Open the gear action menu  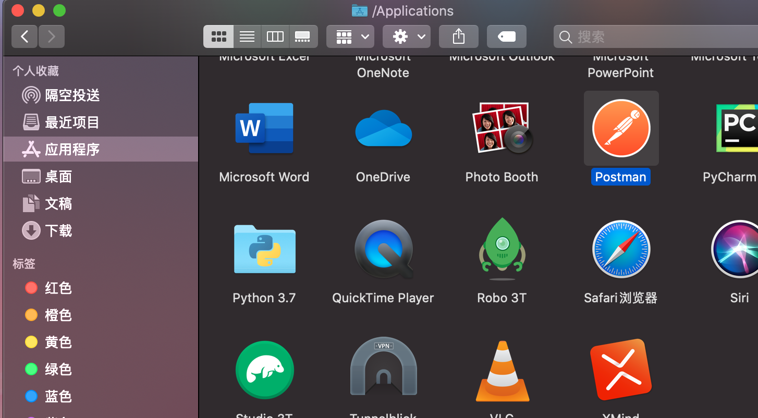[407, 36]
